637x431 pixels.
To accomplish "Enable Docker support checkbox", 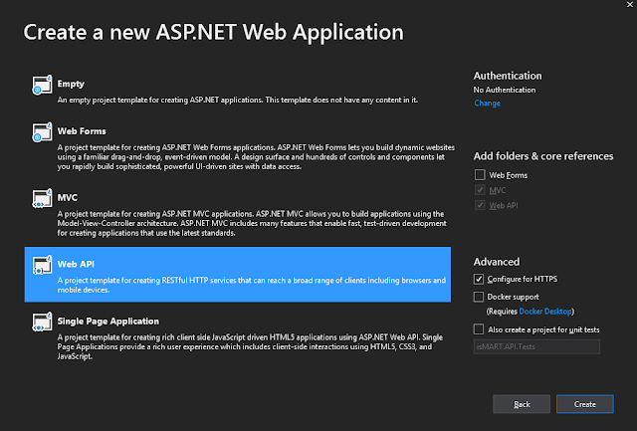I will (479, 297).
